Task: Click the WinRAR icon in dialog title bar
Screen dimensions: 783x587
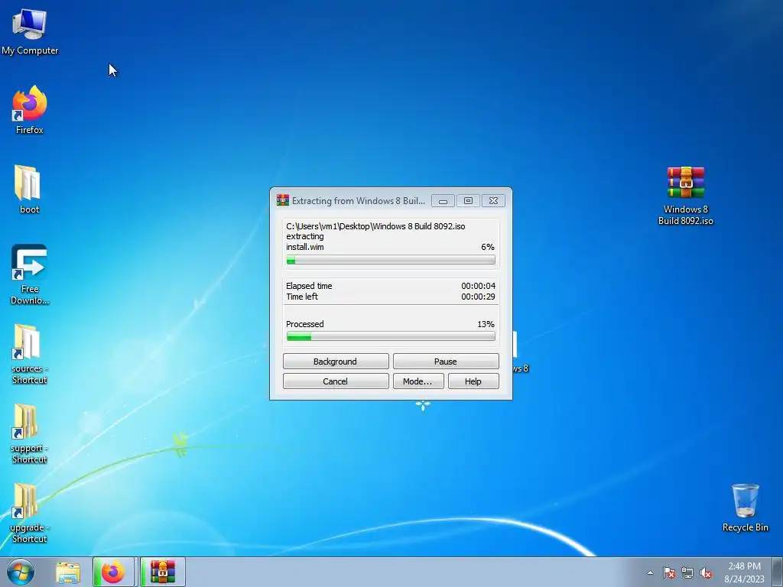Action: pyautogui.click(x=283, y=200)
